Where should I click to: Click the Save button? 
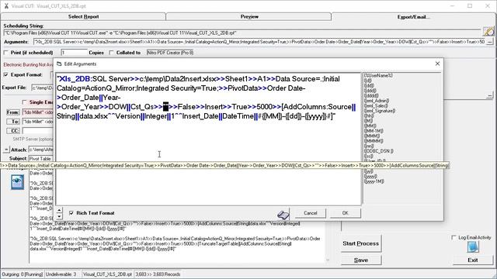click(360, 260)
